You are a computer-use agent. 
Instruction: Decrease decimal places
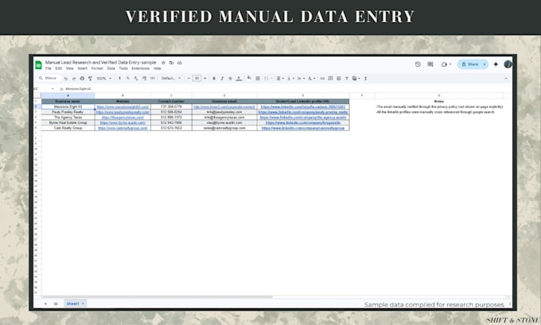coord(136,78)
